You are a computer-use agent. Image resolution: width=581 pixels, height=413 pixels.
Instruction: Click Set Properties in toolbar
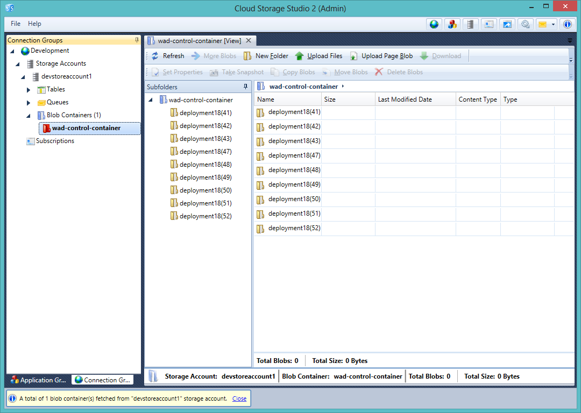(177, 72)
